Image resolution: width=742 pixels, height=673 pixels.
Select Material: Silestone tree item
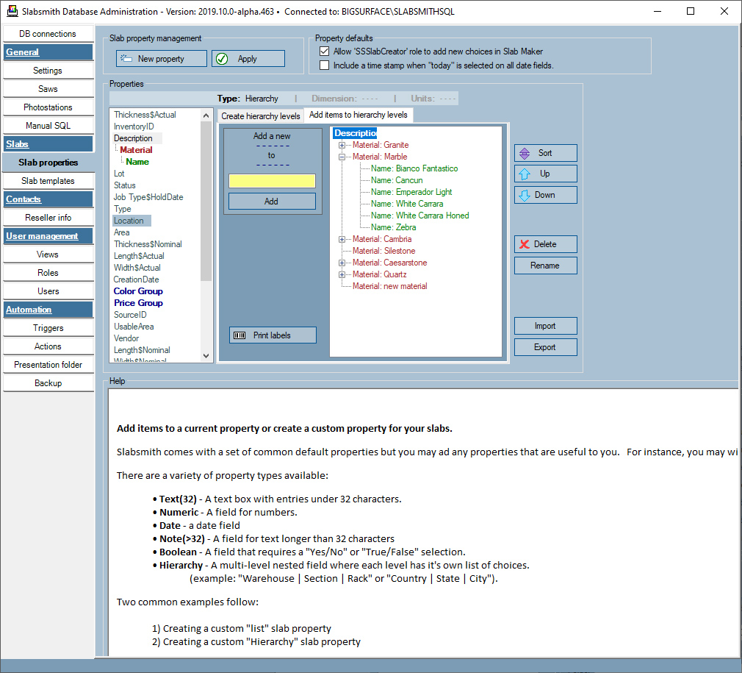click(x=383, y=251)
